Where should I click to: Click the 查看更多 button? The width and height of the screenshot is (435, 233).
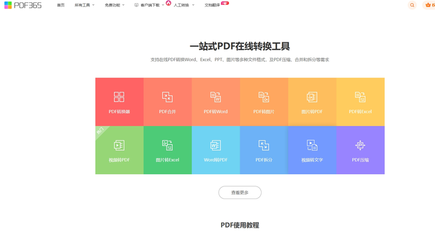tap(240, 192)
